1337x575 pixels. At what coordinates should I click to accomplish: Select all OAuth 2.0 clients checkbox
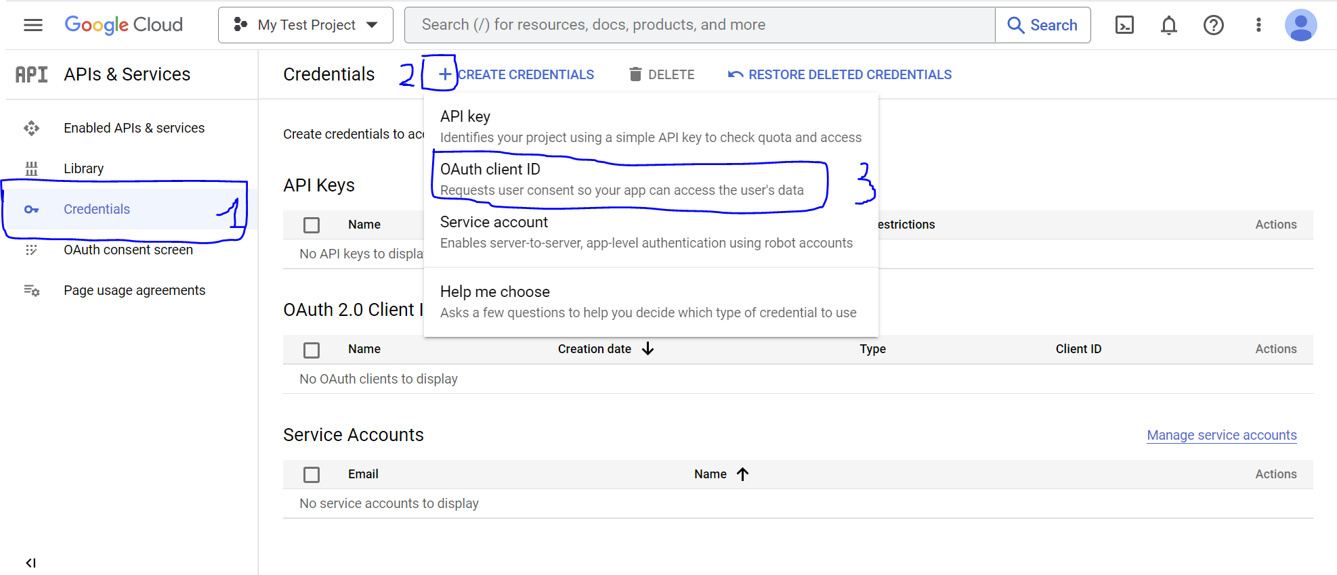tap(312, 350)
